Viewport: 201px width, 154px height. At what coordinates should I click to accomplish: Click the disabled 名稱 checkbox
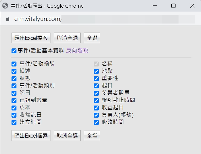click(x=96, y=64)
